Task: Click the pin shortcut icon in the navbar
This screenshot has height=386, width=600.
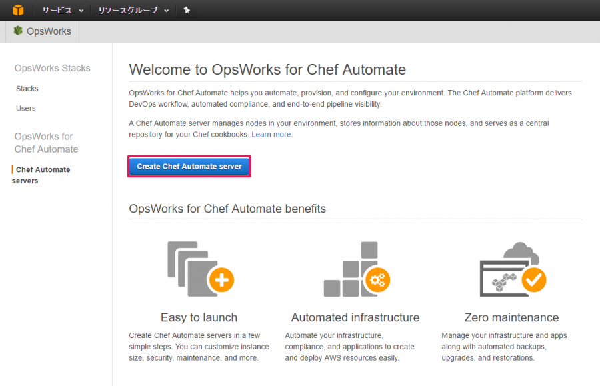Action: (186, 10)
